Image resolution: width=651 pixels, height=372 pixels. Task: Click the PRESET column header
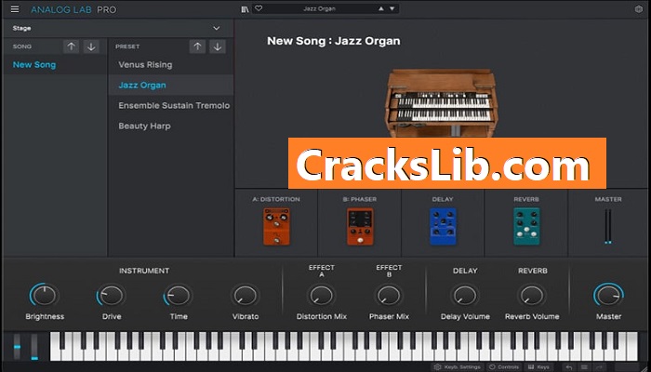(x=127, y=46)
